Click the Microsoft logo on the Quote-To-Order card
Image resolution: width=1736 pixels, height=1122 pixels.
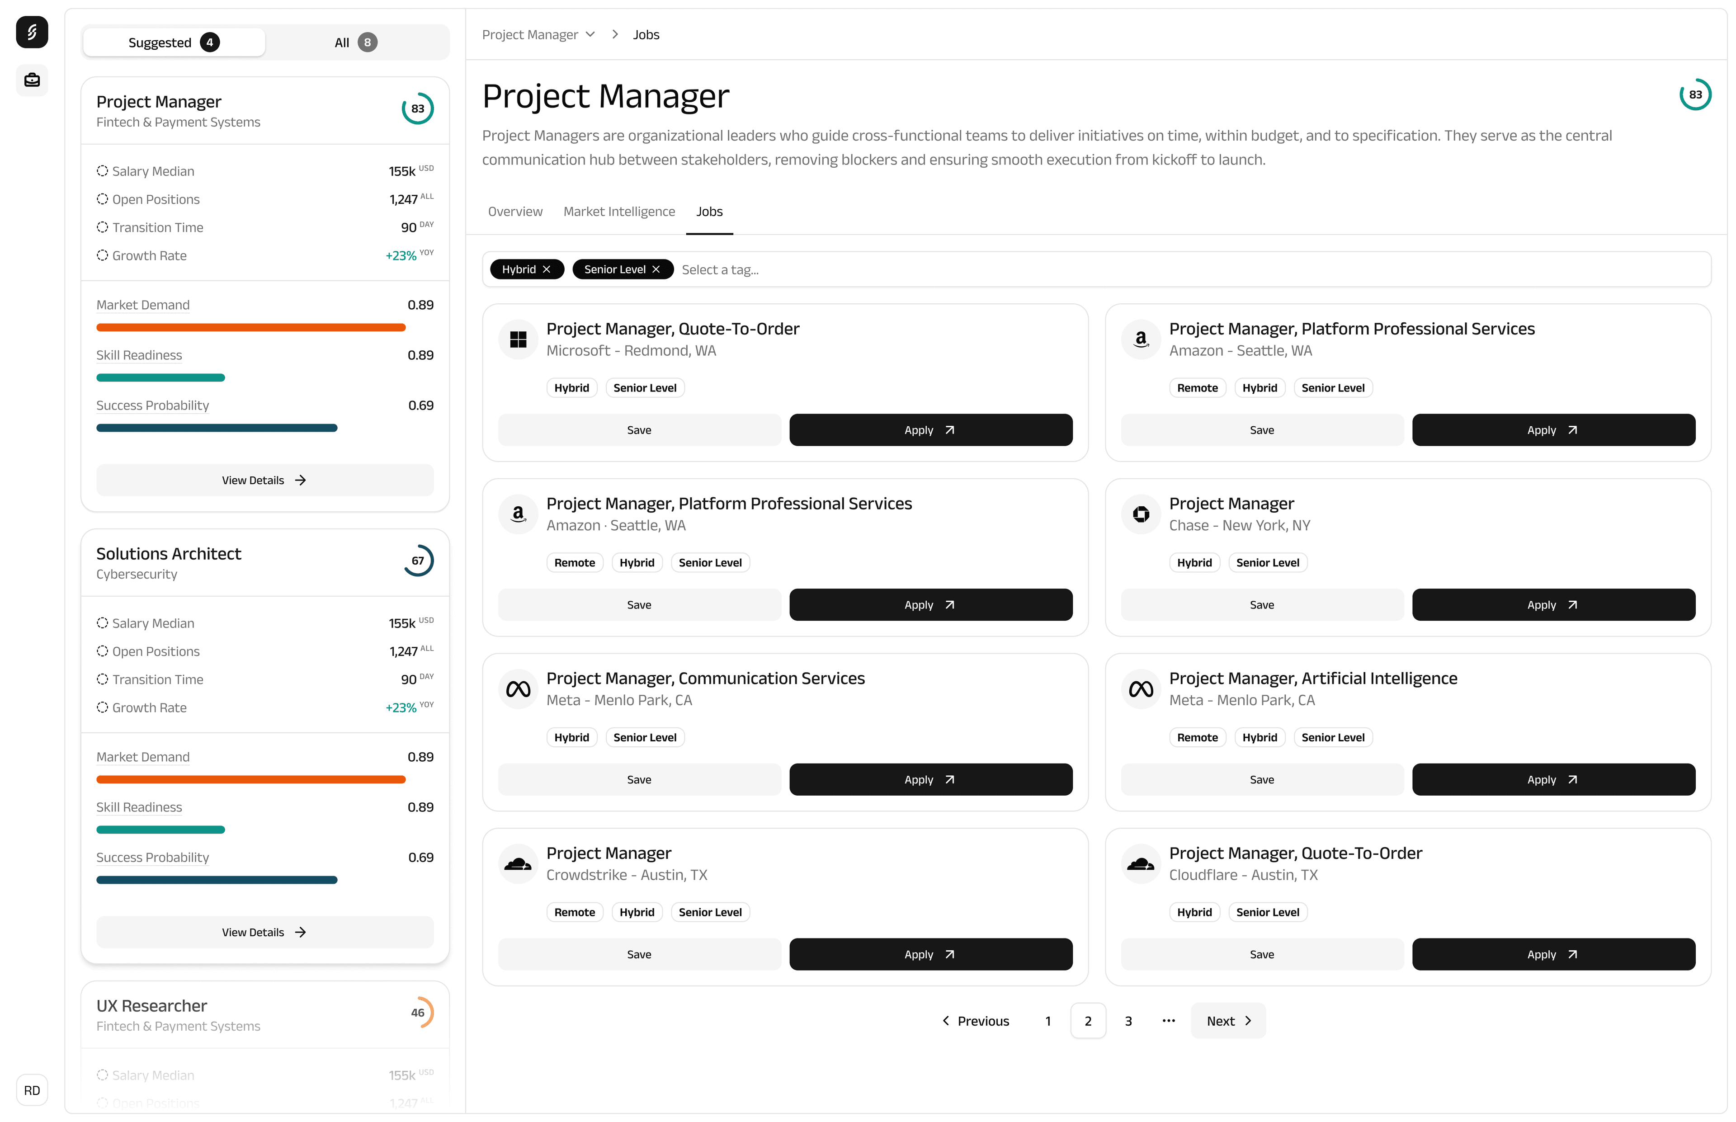point(518,339)
